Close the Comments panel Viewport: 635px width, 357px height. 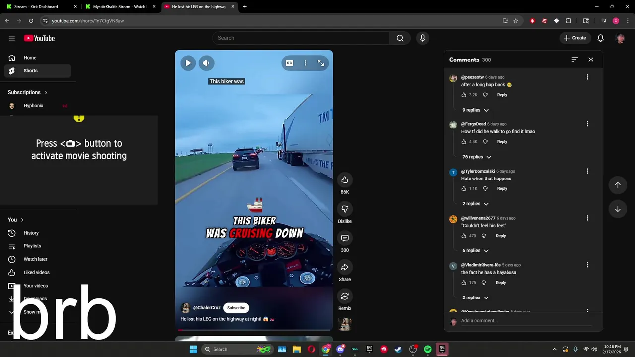[591, 59]
